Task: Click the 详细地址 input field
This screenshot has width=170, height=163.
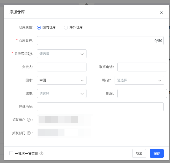Action: (100, 107)
